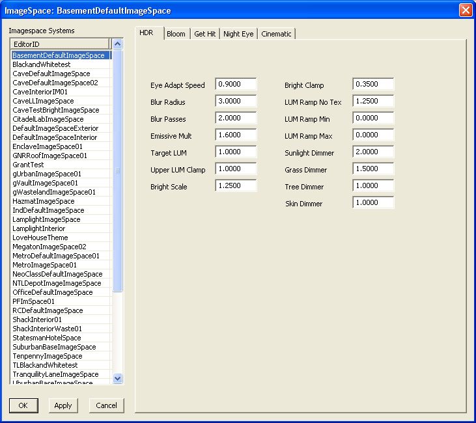Select DefaultImageSpaceExterior
Viewport: 476px width, 423px height.
point(61,128)
